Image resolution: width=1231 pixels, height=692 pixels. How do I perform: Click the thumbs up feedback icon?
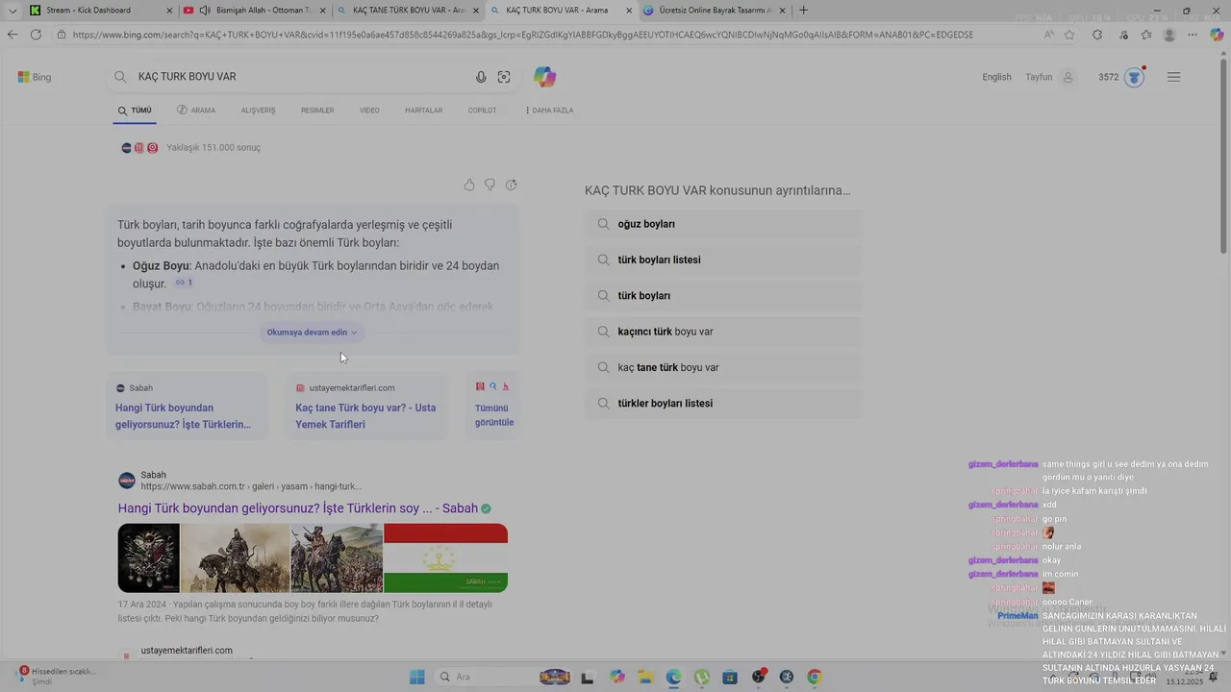coord(469,185)
